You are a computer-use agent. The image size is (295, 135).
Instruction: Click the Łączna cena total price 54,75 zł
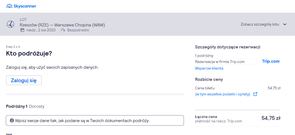click(x=271, y=118)
